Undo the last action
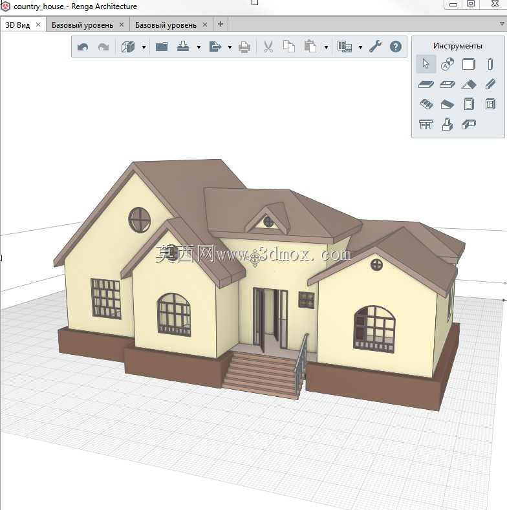Image resolution: width=507 pixels, height=510 pixels. point(83,47)
